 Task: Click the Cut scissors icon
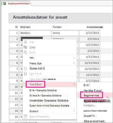pos(26,42)
